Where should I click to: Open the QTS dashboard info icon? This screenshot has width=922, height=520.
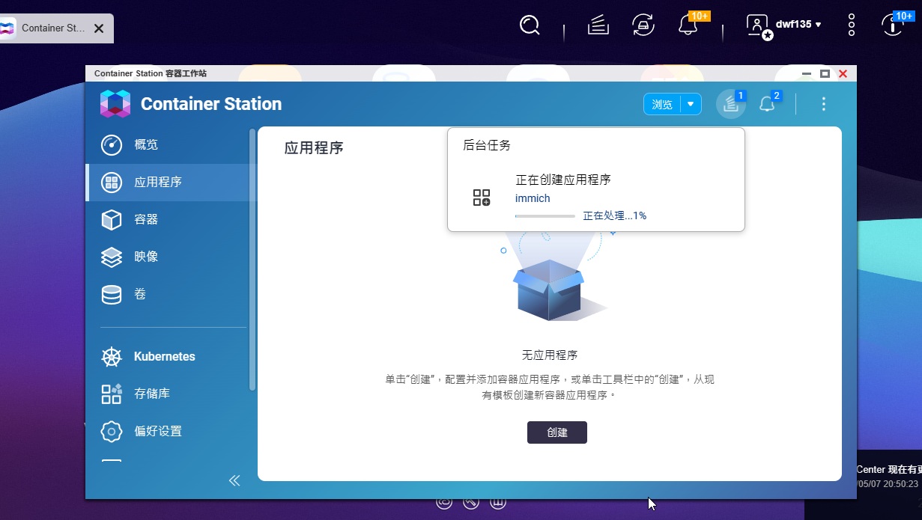892,25
